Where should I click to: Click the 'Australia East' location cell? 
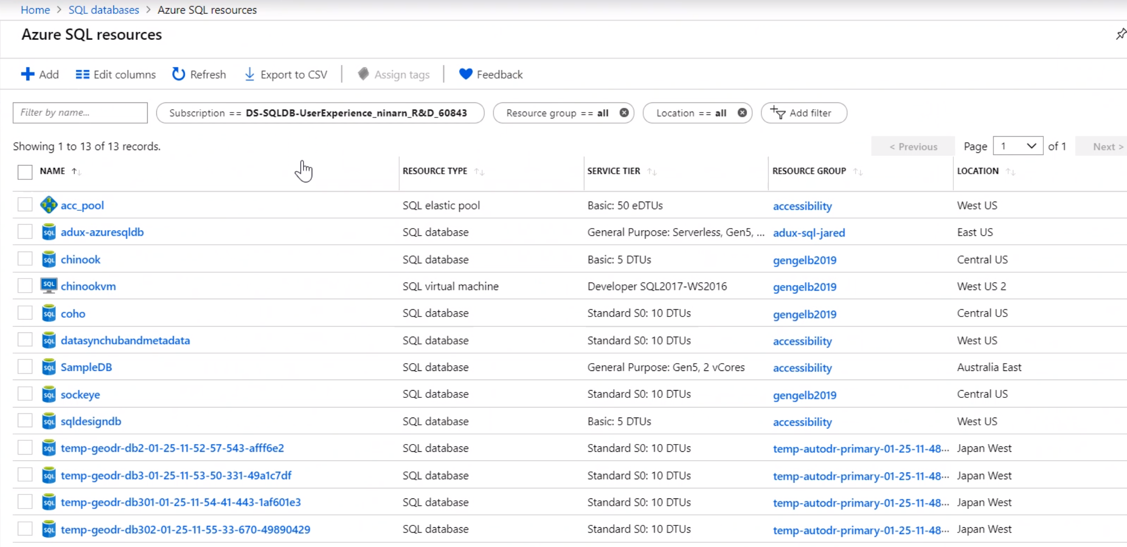[x=989, y=367]
